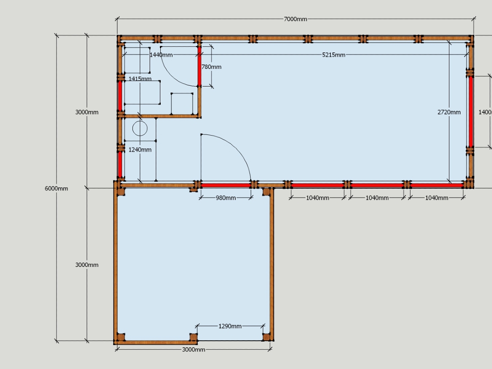Select the blue floor area of the porch
The width and height of the screenshot is (492, 369).
click(193, 262)
